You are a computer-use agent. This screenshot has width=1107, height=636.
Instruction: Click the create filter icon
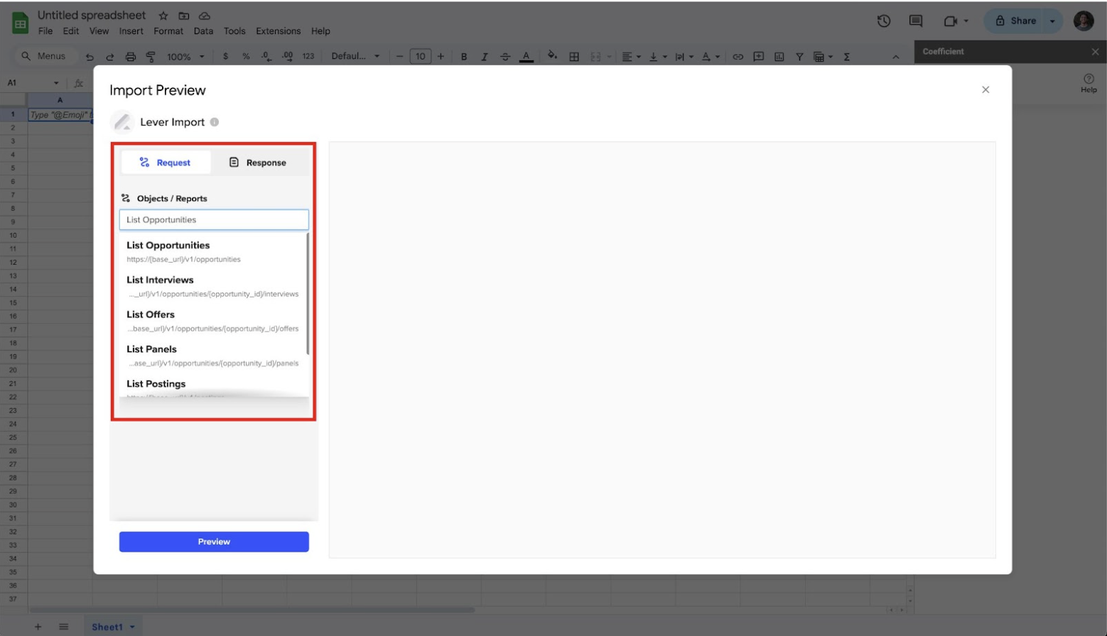799,57
